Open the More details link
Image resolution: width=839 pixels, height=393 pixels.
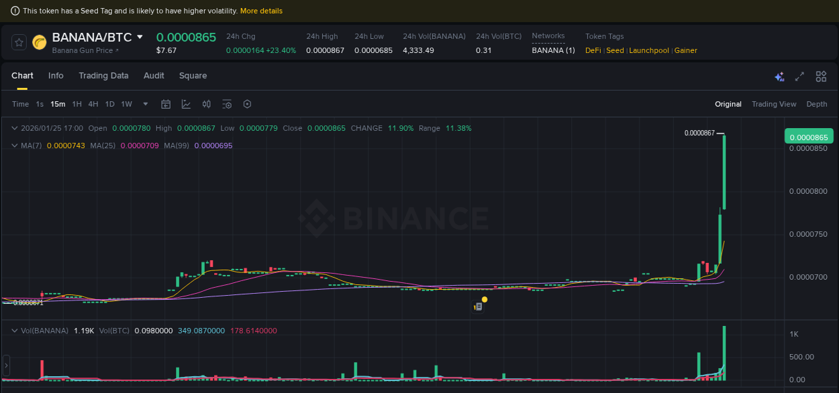(x=262, y=11)
